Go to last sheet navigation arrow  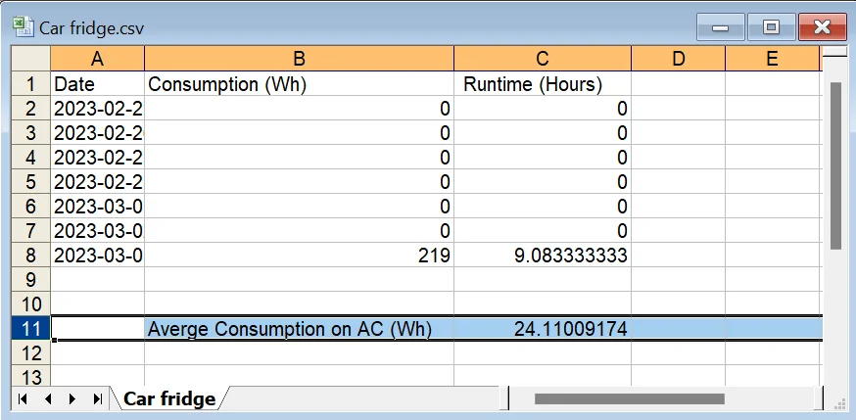tap(97, 399)
